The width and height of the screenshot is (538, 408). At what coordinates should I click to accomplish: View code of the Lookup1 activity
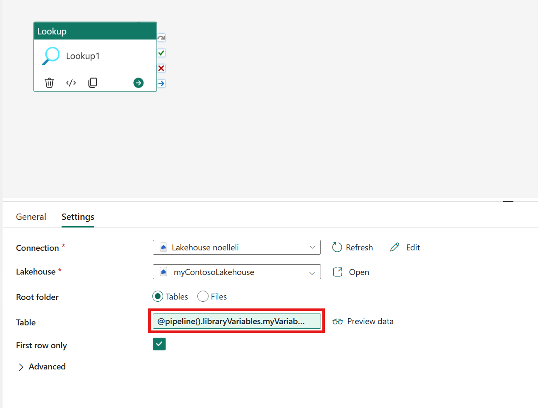click(71, 83)
